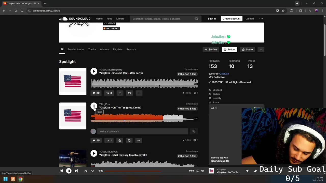Like the now playing track in player bar
Image resolution: width=326 pixels, height=183 pixels.
[x=247, y=171]
